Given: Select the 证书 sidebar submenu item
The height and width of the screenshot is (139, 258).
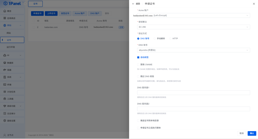Looking at the screenshot, I should click(12, 40).
